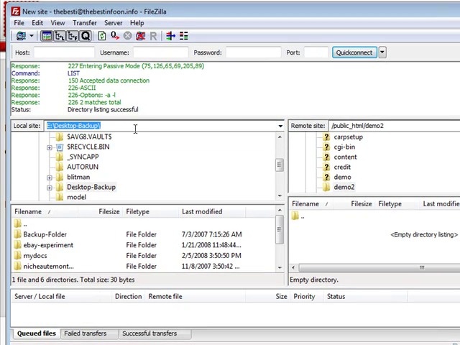Open the Transfer menu
Screen dimensions: 460x345
coord(84,23)
